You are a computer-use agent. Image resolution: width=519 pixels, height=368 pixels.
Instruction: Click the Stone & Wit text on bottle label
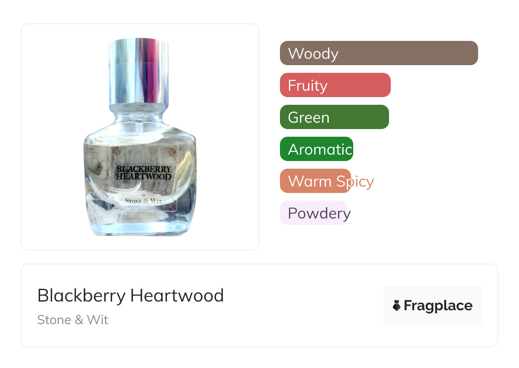143,201
